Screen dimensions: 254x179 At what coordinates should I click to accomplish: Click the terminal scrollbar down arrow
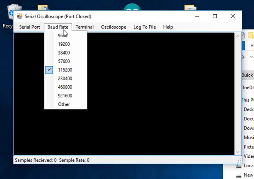tap(238, 152)
